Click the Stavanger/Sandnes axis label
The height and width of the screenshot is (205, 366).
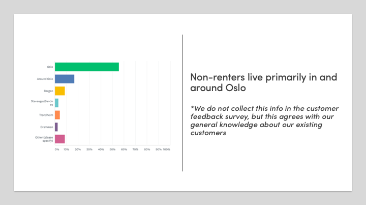click(42, 103)
